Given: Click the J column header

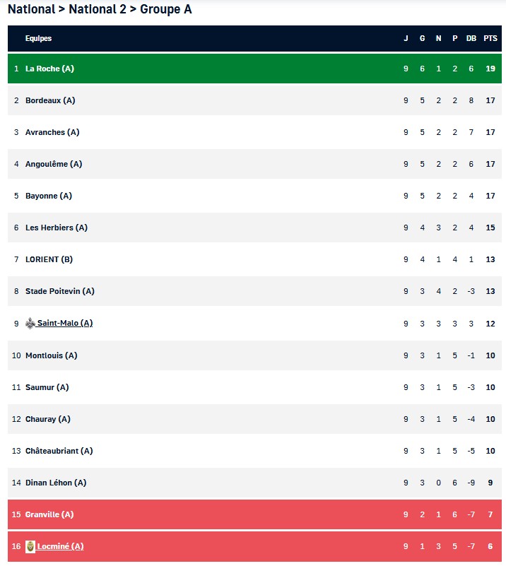Looking at the screenshot, I should tap(406, 39).
